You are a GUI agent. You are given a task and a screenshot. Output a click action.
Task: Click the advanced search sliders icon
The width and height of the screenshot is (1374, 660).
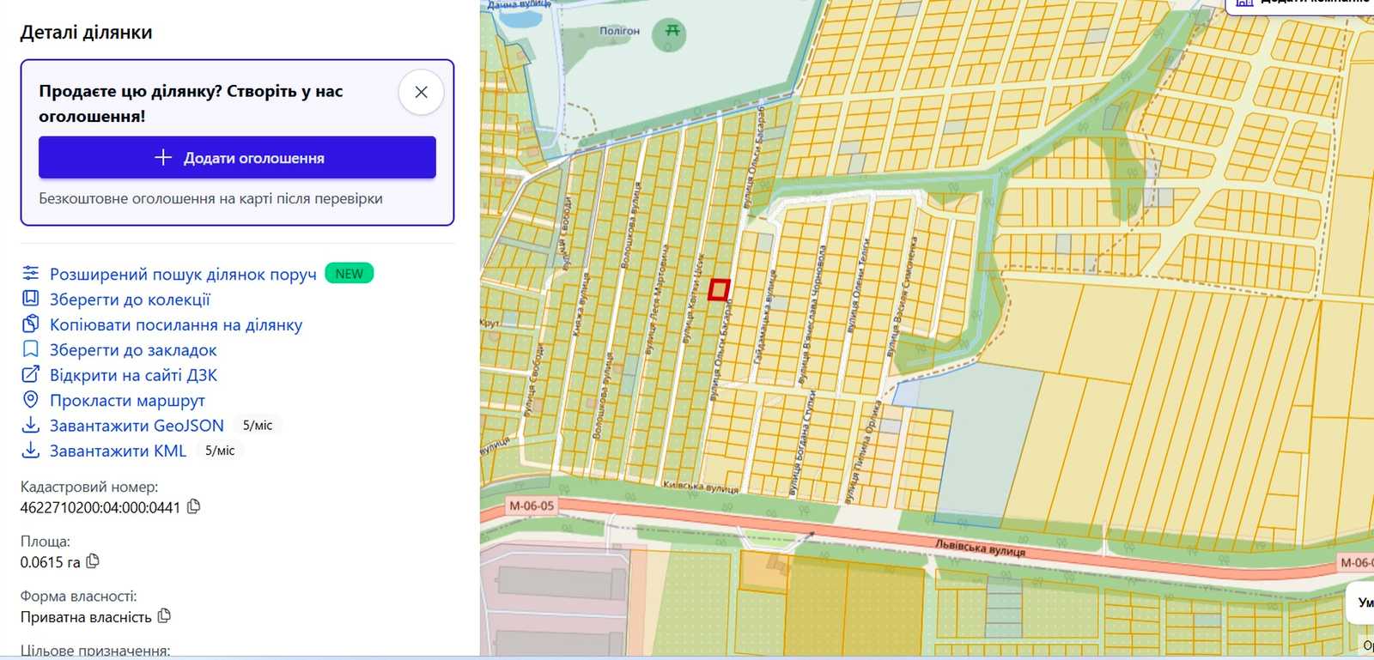pyautogui.click(x=31, y=274)
